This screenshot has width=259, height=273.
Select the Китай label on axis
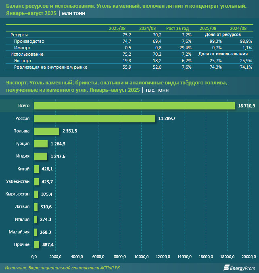point(24,169)
